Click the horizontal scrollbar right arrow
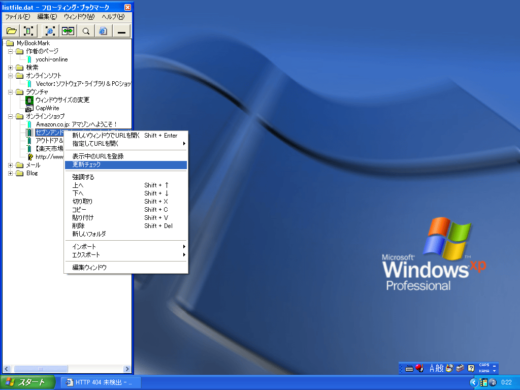Viewport: 520px width, 390px height. click(x=126, y=369)
